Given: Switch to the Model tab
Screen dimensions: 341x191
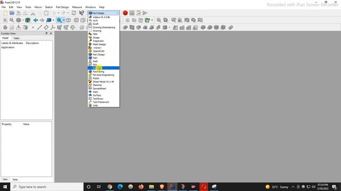Looking at the screenshot, I should pyautogui.click(x=5, y=38).
